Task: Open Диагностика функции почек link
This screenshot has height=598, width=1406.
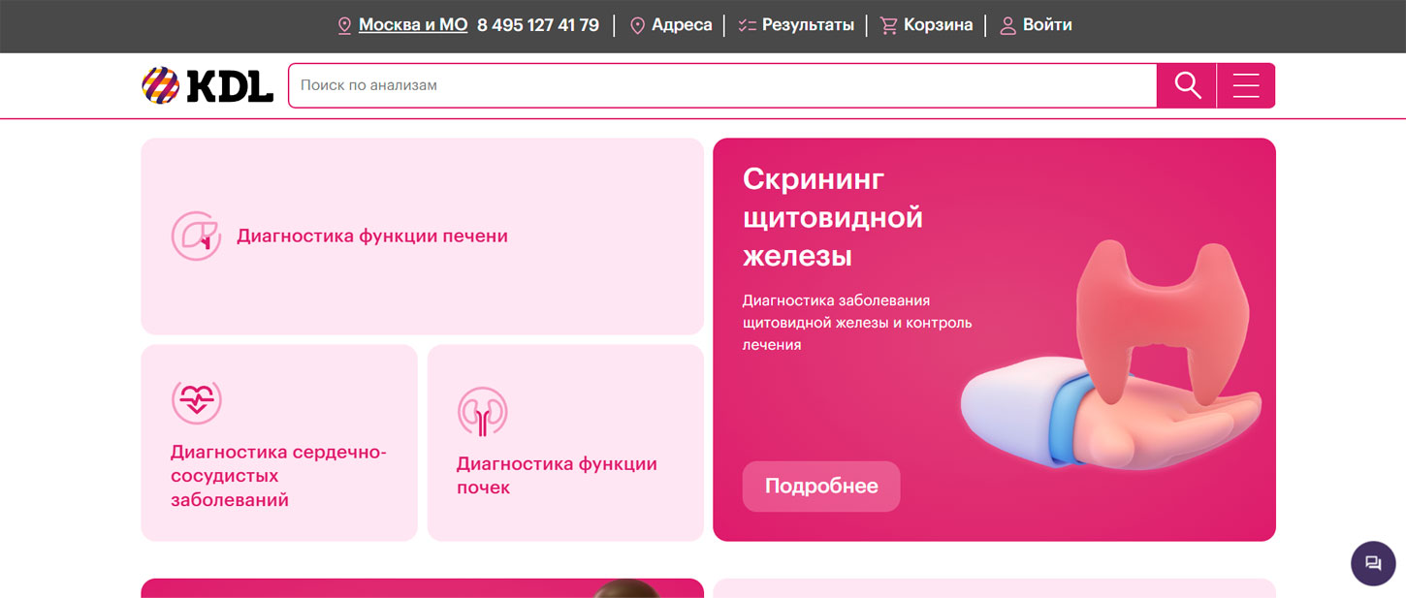Action: (x=557, y=476)
